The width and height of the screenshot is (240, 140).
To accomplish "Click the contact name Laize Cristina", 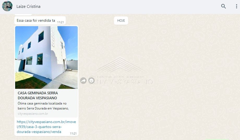I will pos(28,7).
